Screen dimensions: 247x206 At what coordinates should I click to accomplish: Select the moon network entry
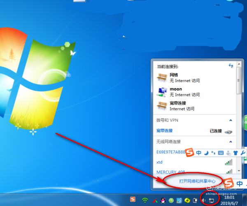coord(195,92)
